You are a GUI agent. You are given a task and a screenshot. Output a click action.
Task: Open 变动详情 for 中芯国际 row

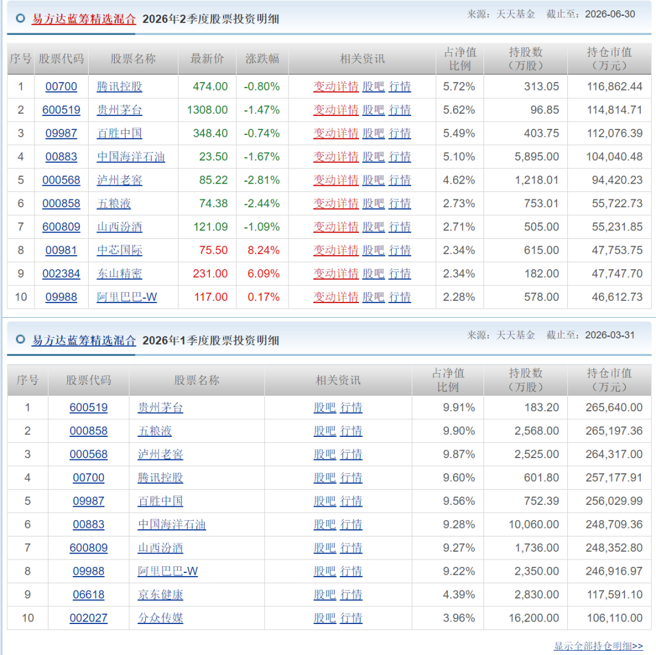[336, 251]
